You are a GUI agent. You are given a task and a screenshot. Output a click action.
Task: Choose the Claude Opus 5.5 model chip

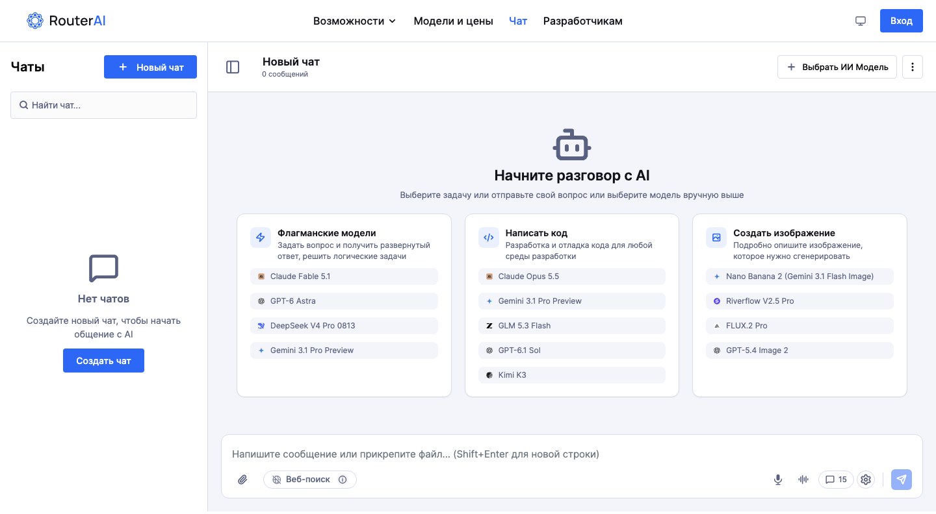pos(572,276)
